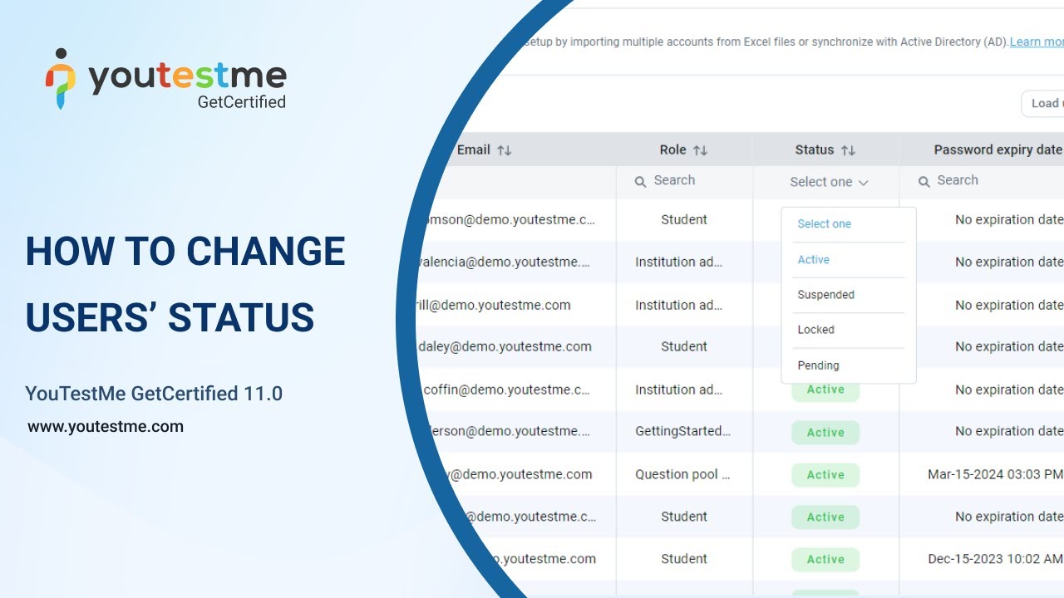The image size is (1064, 598).
Task: Click the Status column header label
Action: pyautogui.click(x=815, y=149)
